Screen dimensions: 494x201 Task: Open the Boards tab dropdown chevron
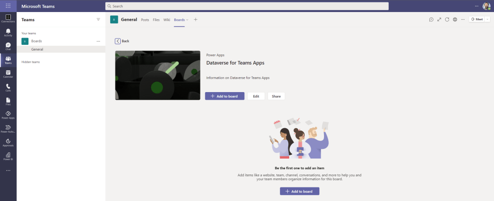(187, 20)
